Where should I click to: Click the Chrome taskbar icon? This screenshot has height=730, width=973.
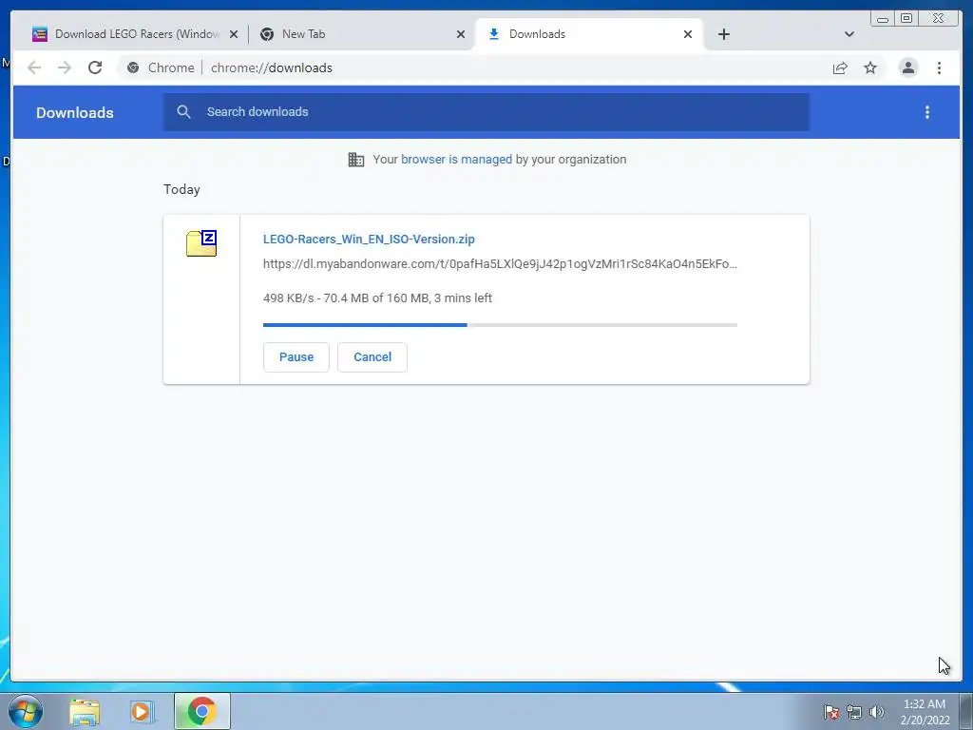[201, 711]
